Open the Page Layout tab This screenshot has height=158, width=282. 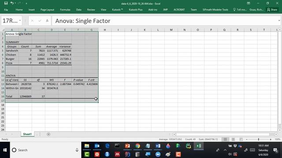47,10
